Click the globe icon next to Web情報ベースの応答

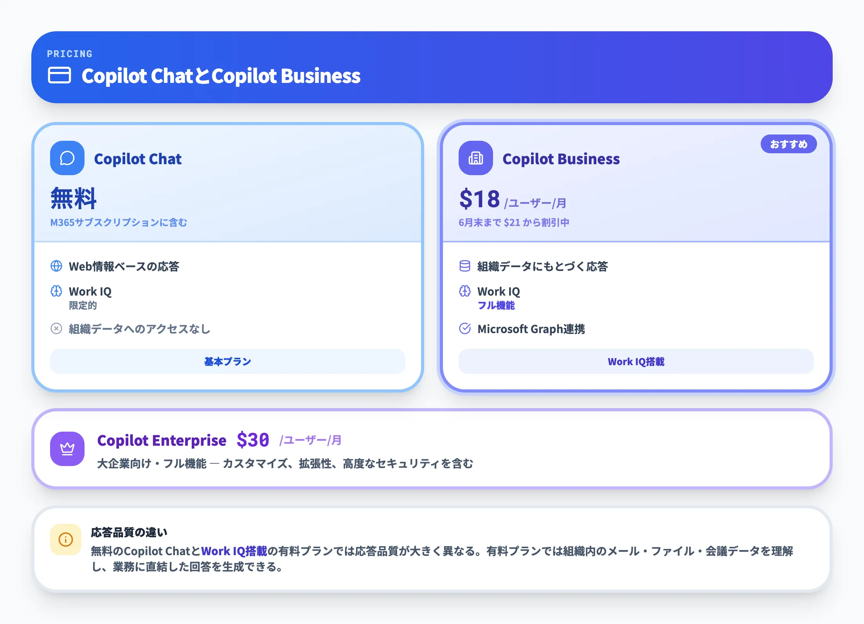[x=57, y=266]
